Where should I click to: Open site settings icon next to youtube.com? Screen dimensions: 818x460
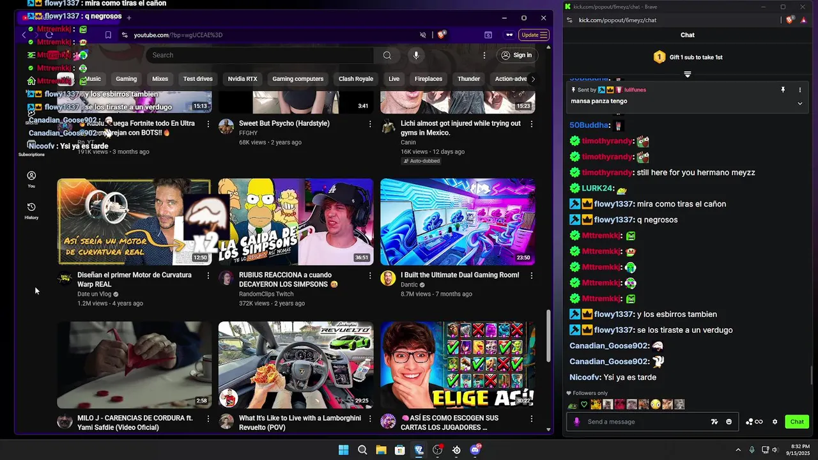click(x=125, y=35)
